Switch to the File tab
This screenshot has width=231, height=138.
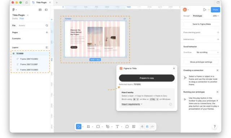pyautogui.click(x=14, y=26)
